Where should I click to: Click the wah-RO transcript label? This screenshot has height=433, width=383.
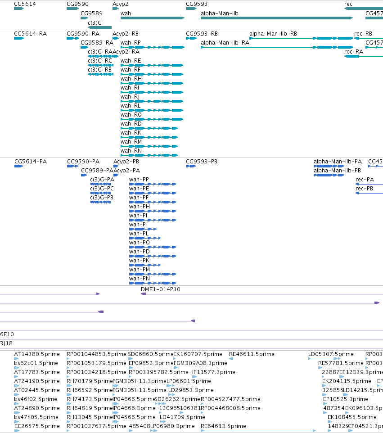131,115
